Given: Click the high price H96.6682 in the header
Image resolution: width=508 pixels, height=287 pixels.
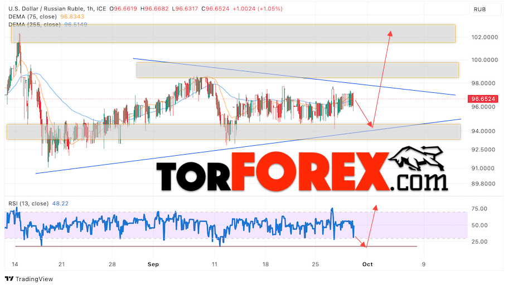Looking at the screenshot, I should 154,9.
